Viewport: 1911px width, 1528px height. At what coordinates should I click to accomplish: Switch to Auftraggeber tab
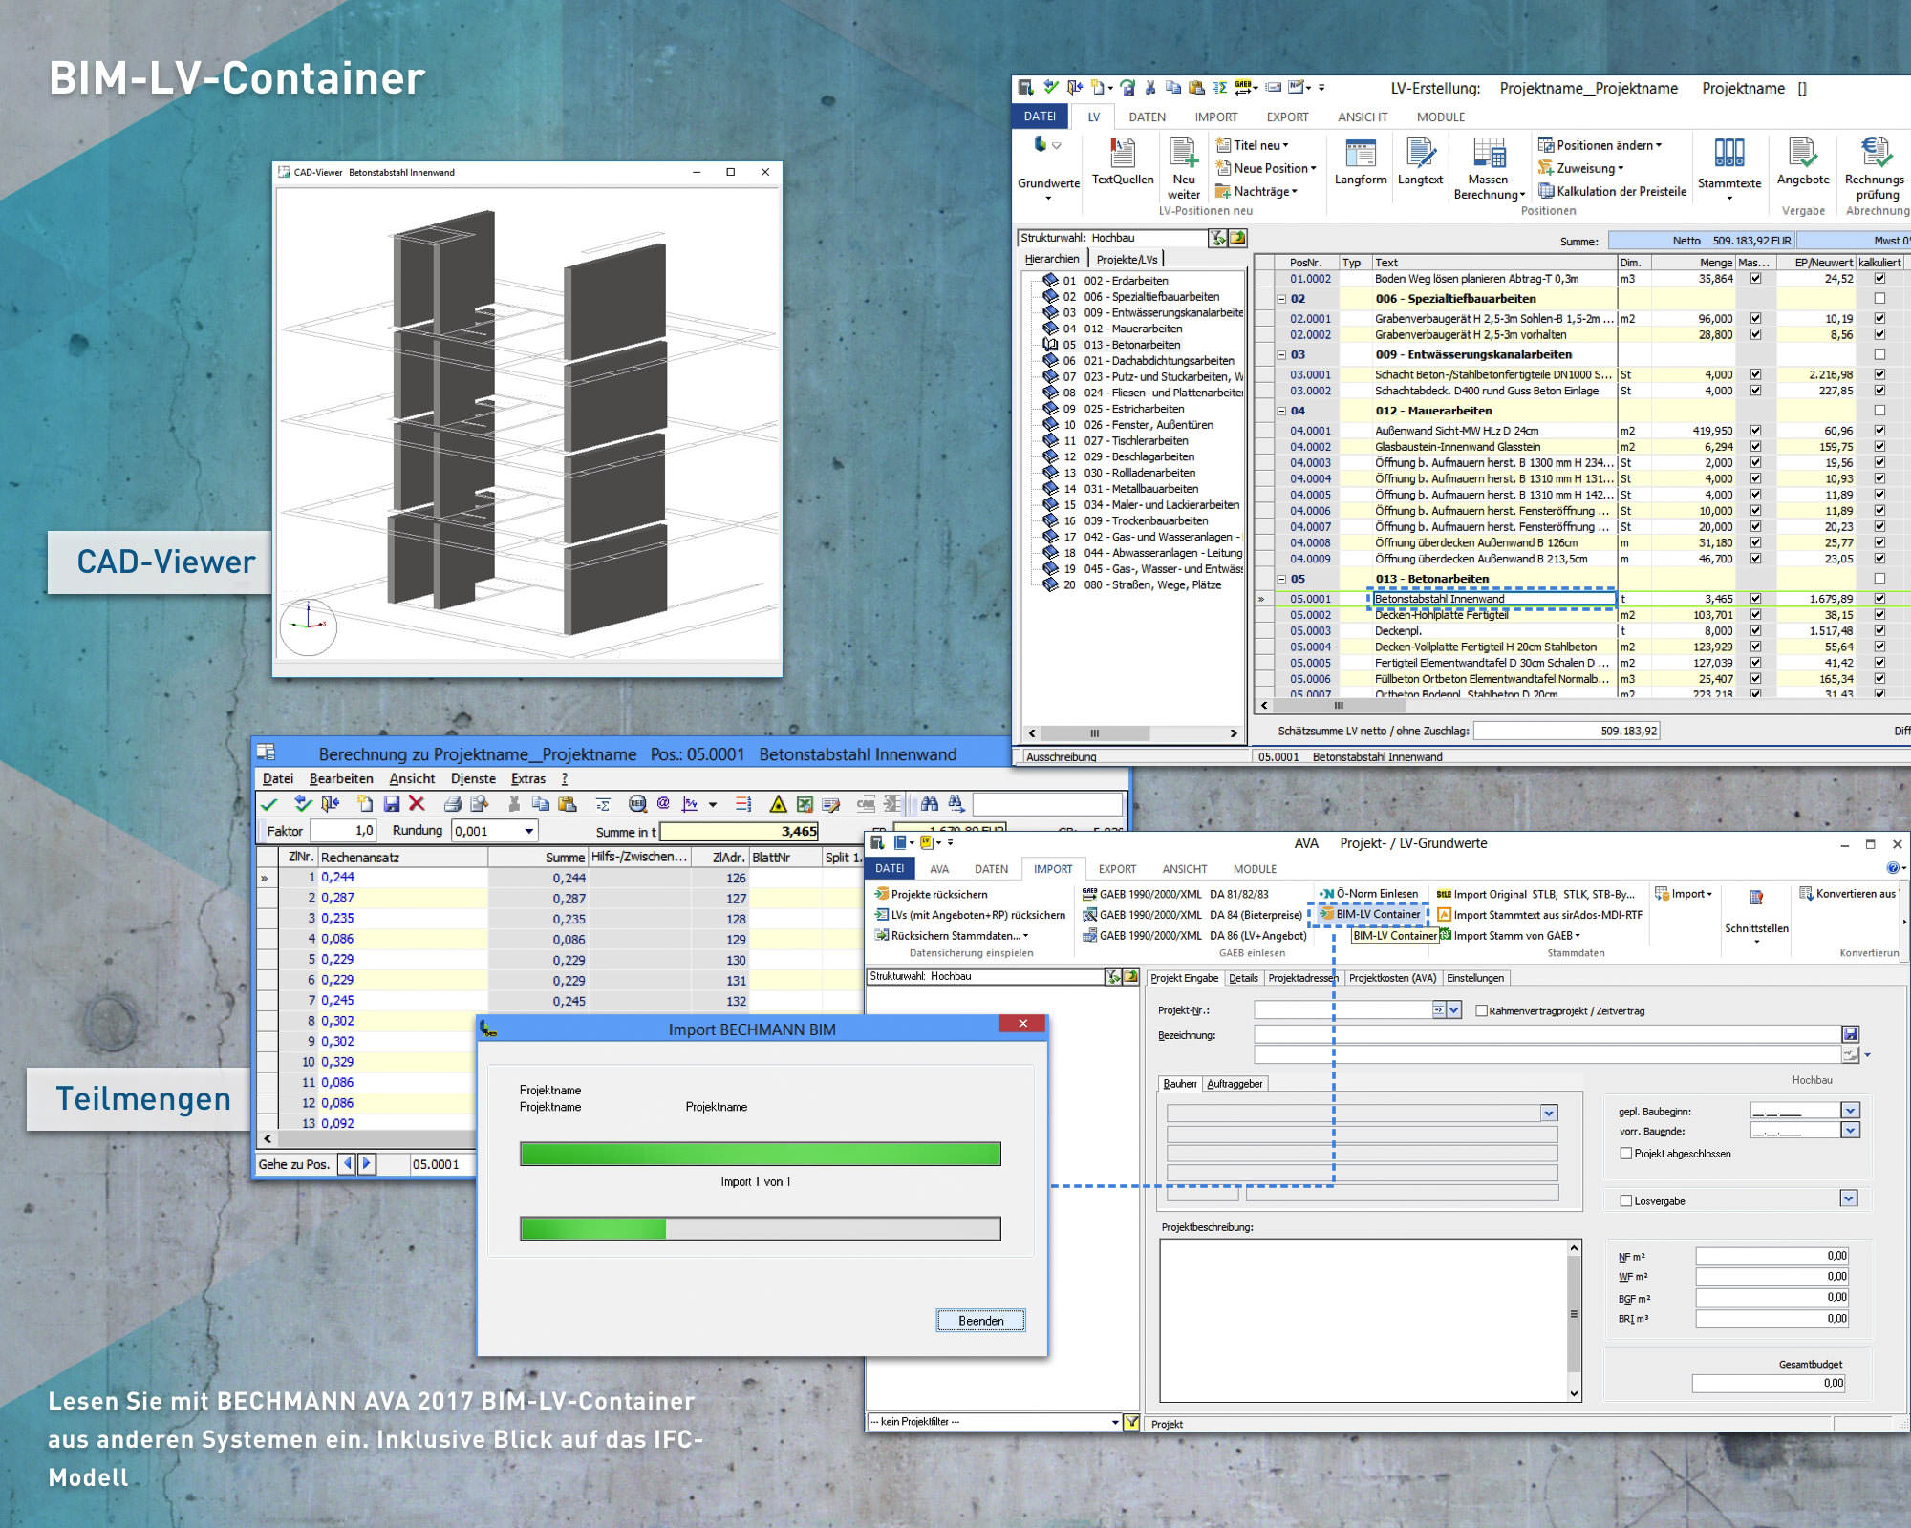pos(1235,1084)
